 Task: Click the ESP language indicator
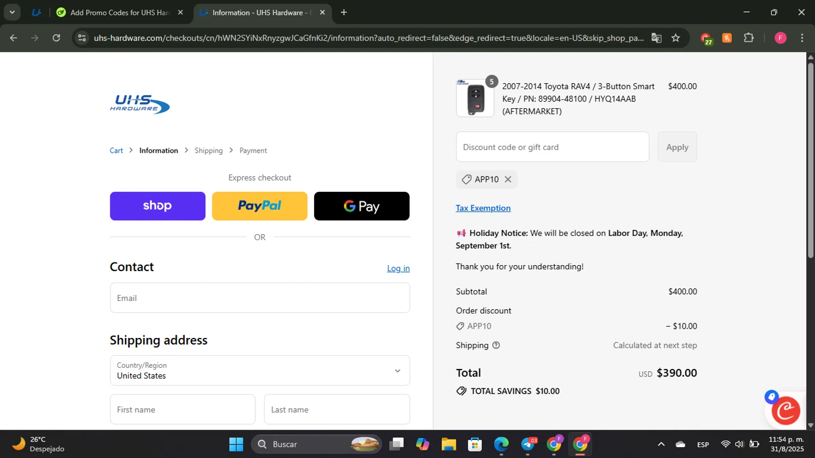tap(703, 444)
